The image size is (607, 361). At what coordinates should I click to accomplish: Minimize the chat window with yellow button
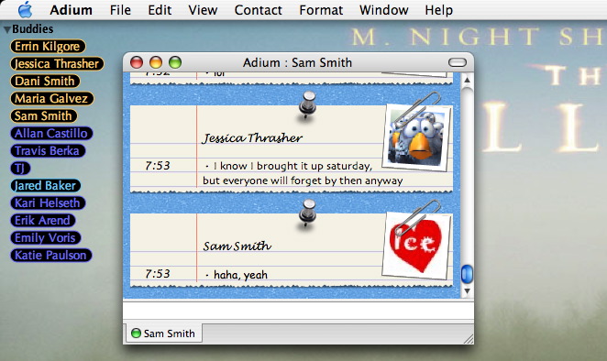tap(156, 62)
